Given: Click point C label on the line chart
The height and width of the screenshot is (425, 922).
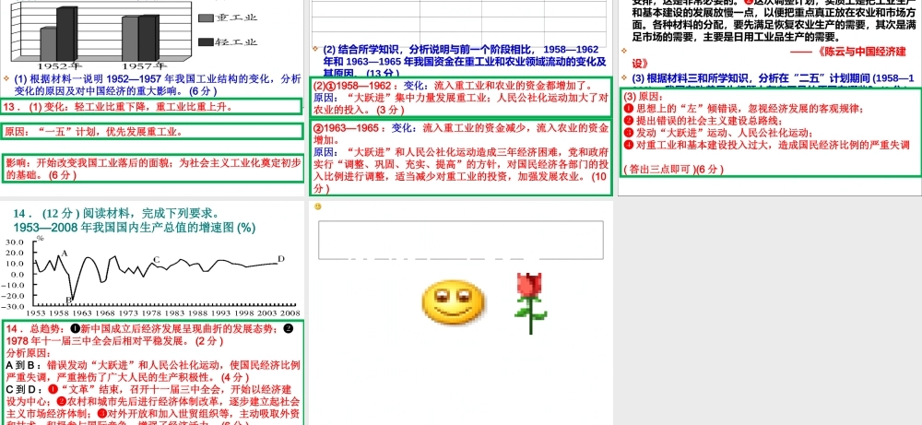Looking at the screenshot, I should (157, 260).
